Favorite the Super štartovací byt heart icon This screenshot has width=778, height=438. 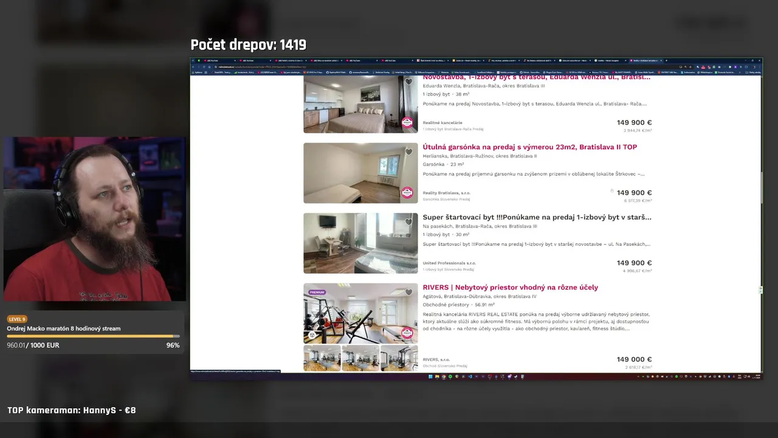click(x=409, y=222)
